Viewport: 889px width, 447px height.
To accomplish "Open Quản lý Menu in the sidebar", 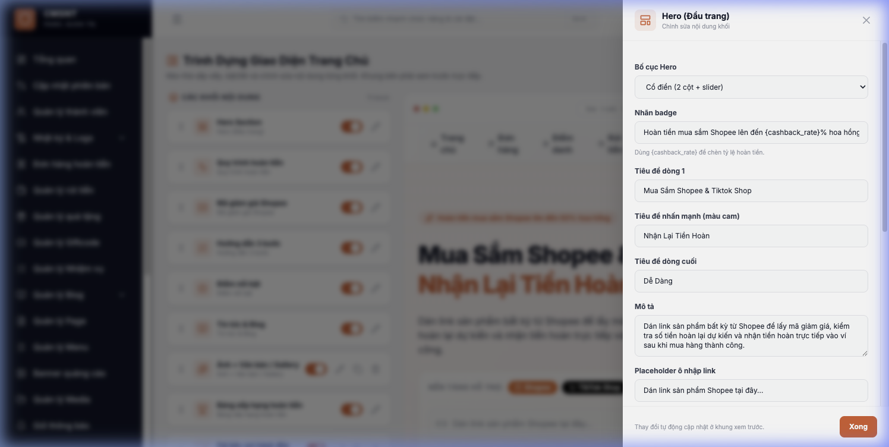I will [x=71, y=347].
